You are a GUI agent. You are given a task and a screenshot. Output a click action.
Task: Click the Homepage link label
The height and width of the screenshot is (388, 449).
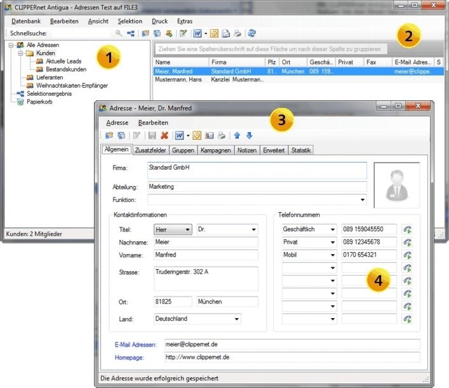click(131, 358)
